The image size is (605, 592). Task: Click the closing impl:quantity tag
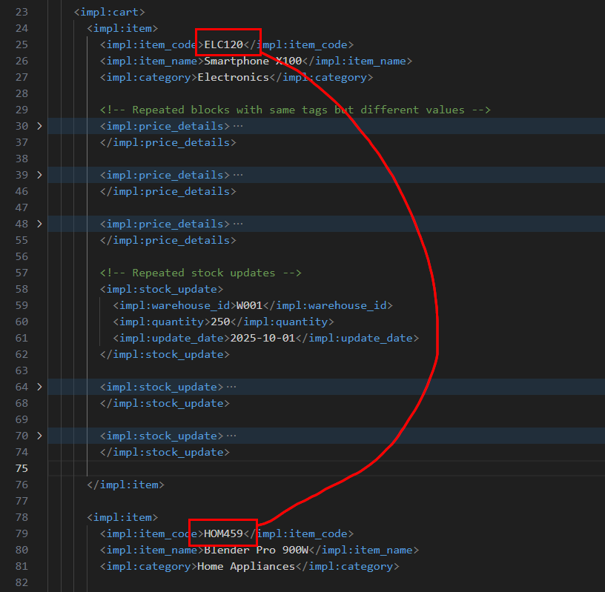coord(282,322)
